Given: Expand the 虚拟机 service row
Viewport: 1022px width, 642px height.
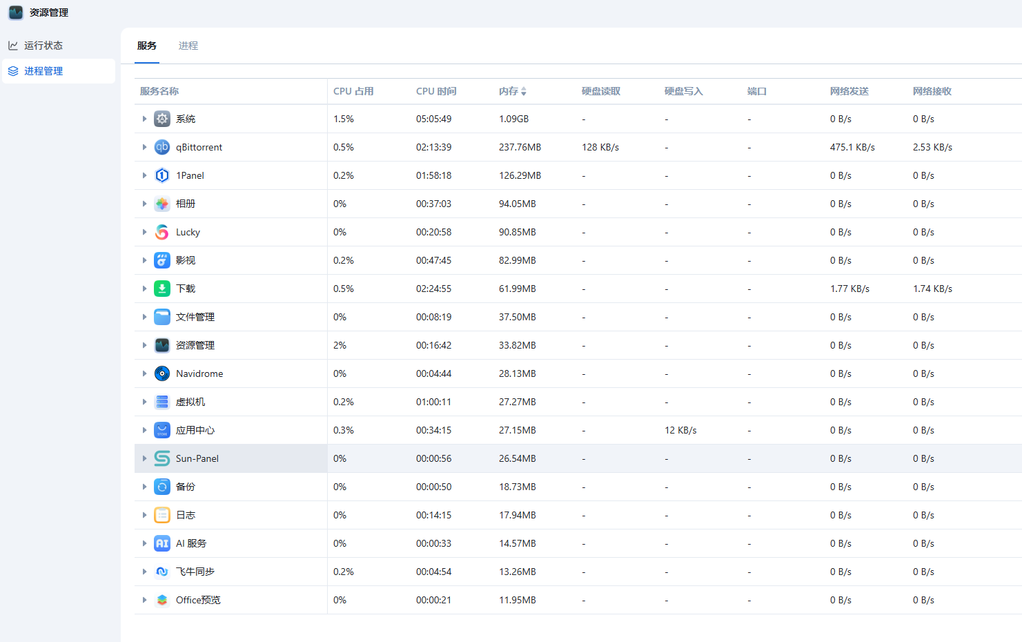Looking at the screenshot, I should [x=144, y=402].
